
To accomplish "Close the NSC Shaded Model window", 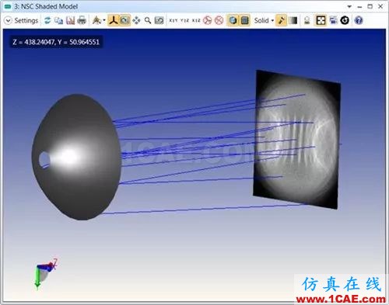I will (380, 7).
